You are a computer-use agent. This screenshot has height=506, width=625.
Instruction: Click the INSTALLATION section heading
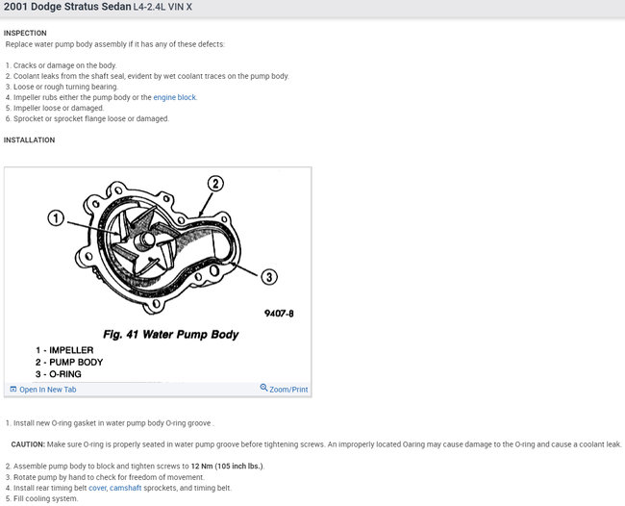click(29, 139)
